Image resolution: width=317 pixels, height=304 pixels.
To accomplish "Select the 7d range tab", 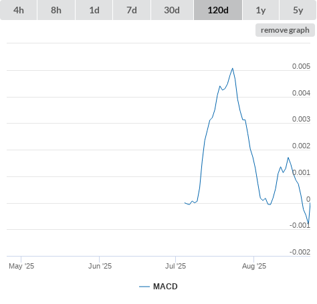I will tap(132, 10).
